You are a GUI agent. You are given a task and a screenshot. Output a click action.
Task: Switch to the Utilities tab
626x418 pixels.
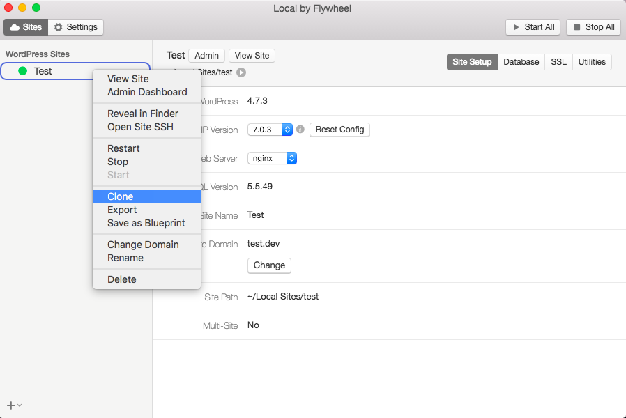(592, 62)
